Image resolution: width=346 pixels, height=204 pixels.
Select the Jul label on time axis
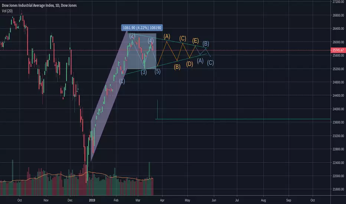(237, 200)
